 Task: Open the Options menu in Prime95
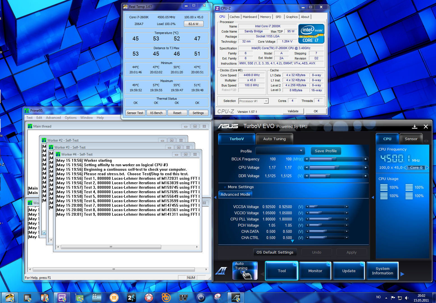(71, 118)
